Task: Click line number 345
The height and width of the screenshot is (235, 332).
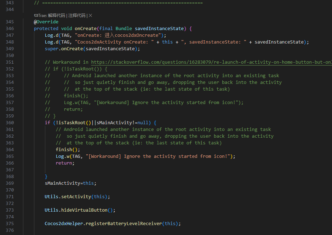Action: (10, 22)
